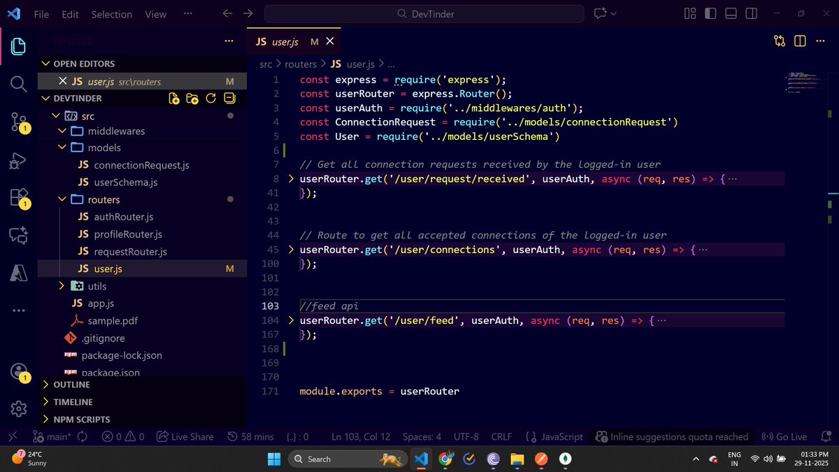Image resolution: width=839 pixels, height=472 pixels.
Task: Collapse the middlewares folder
Action: tap(62, 131)
